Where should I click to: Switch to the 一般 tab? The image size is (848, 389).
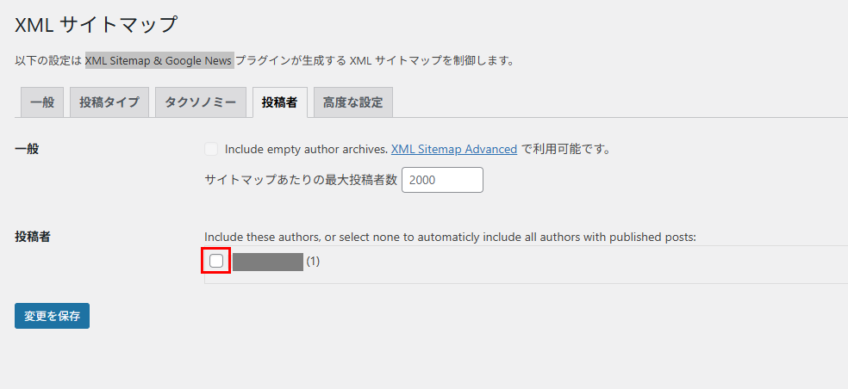tap(41, 102)
